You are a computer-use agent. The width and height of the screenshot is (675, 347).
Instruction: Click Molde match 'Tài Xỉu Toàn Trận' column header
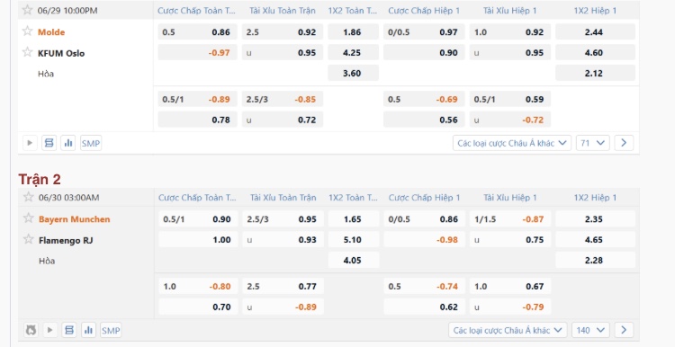[283, 10]
